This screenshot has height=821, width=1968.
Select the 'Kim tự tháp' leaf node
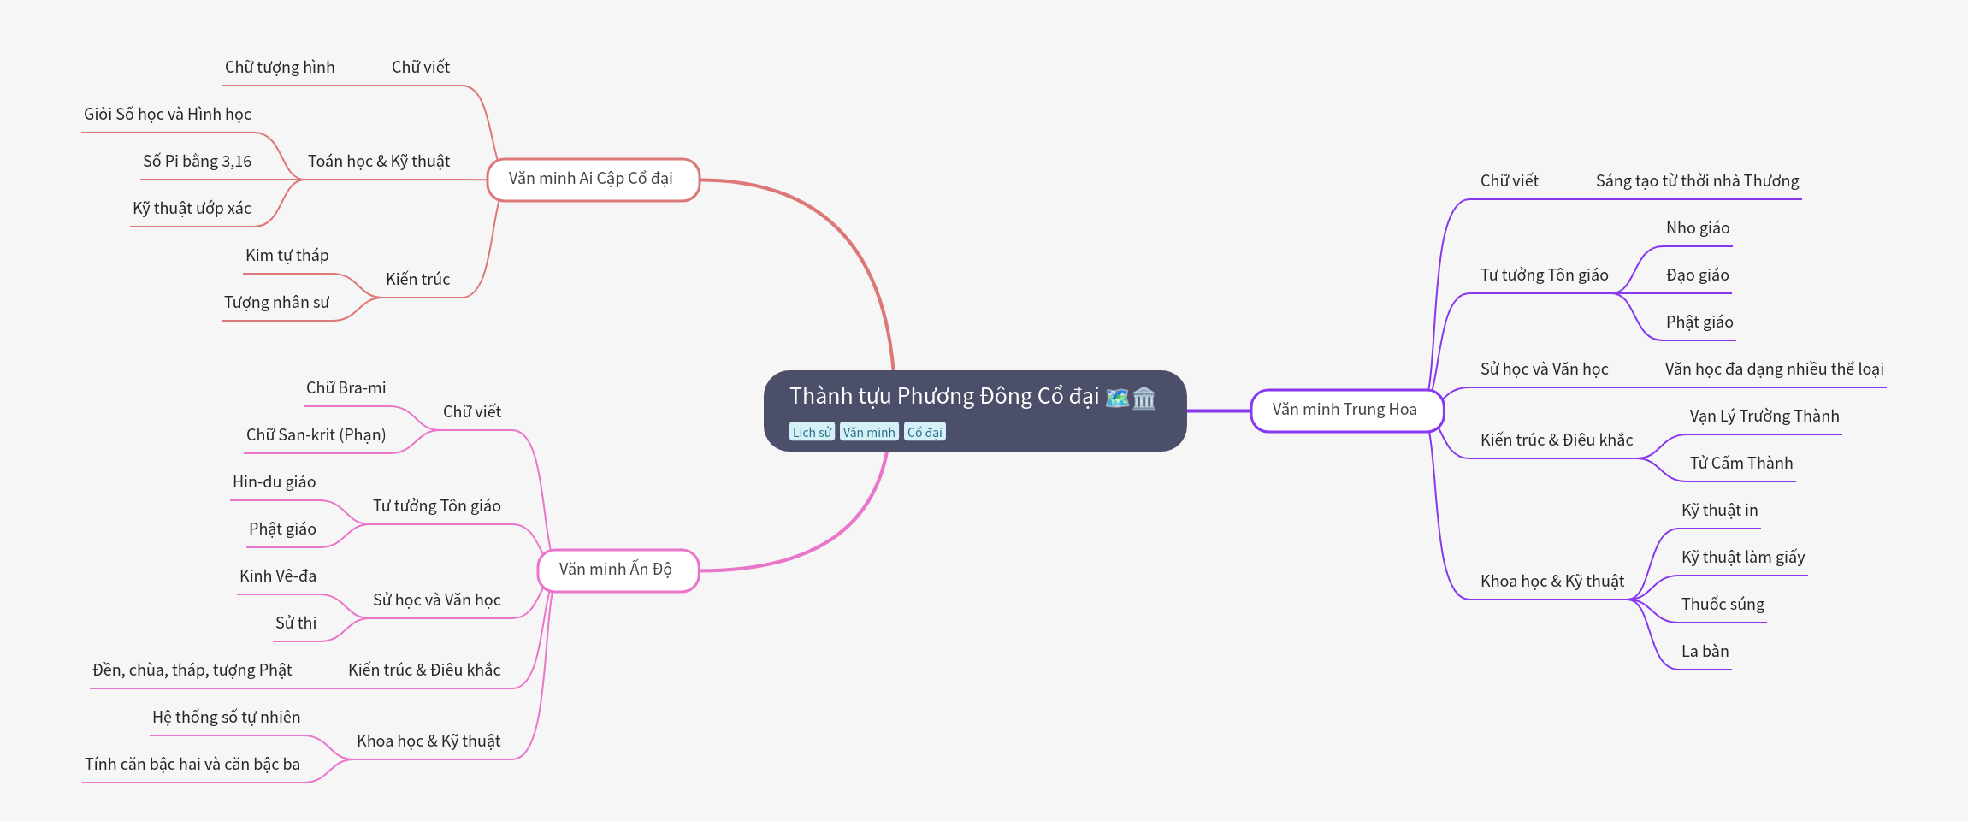(287, 256)
